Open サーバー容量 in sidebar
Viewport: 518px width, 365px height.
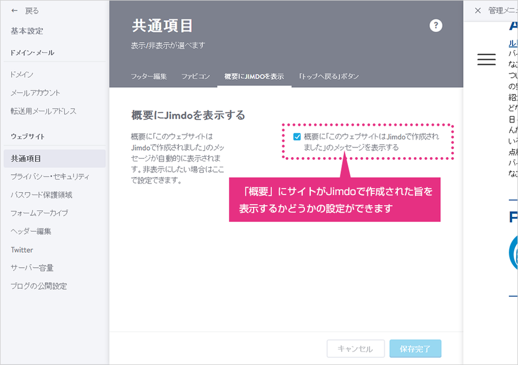32,268
